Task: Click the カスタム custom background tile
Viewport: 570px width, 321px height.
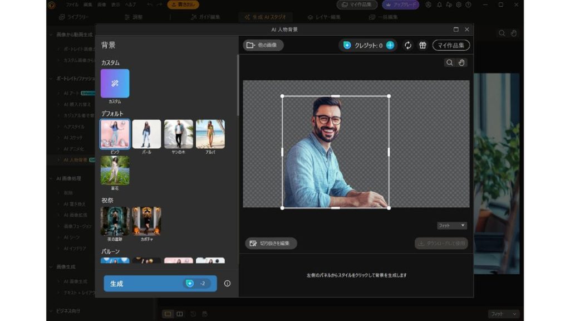Action: click(x=115, y=84)
